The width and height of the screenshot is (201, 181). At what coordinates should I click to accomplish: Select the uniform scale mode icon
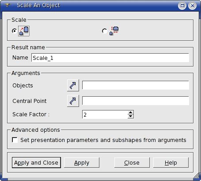tap(24, 31)
